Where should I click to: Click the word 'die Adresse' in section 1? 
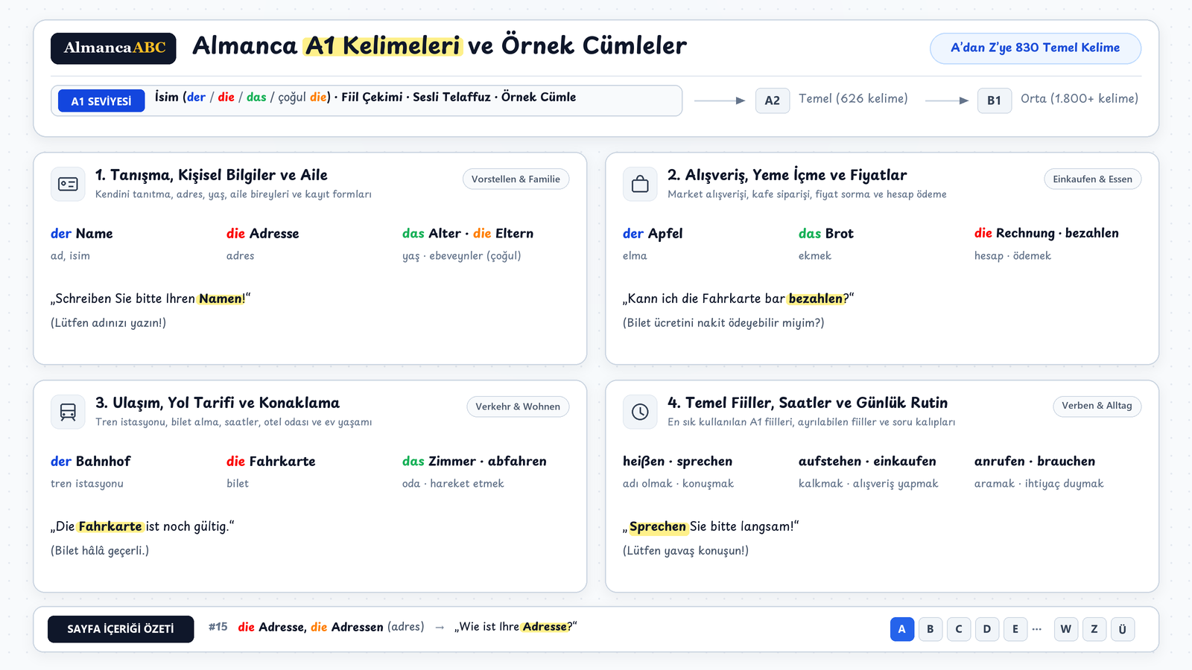(x=263, y=234)
